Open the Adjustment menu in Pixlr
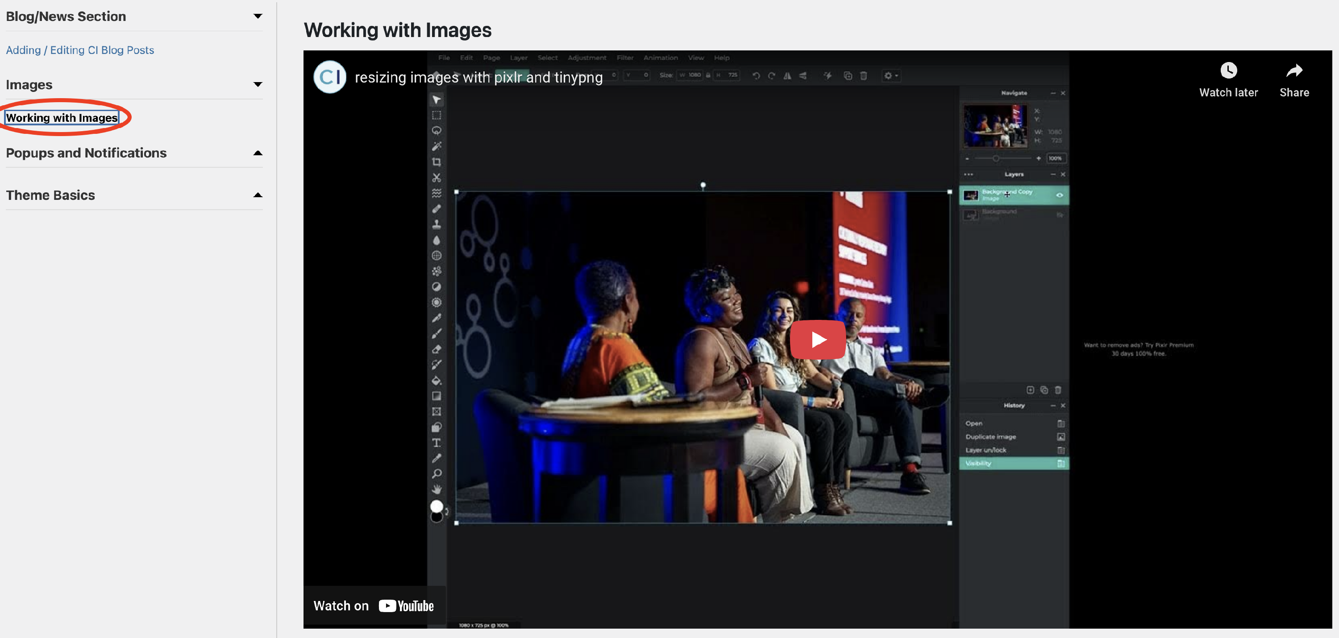The image size is (1339, 638). (x=586, y=58)
